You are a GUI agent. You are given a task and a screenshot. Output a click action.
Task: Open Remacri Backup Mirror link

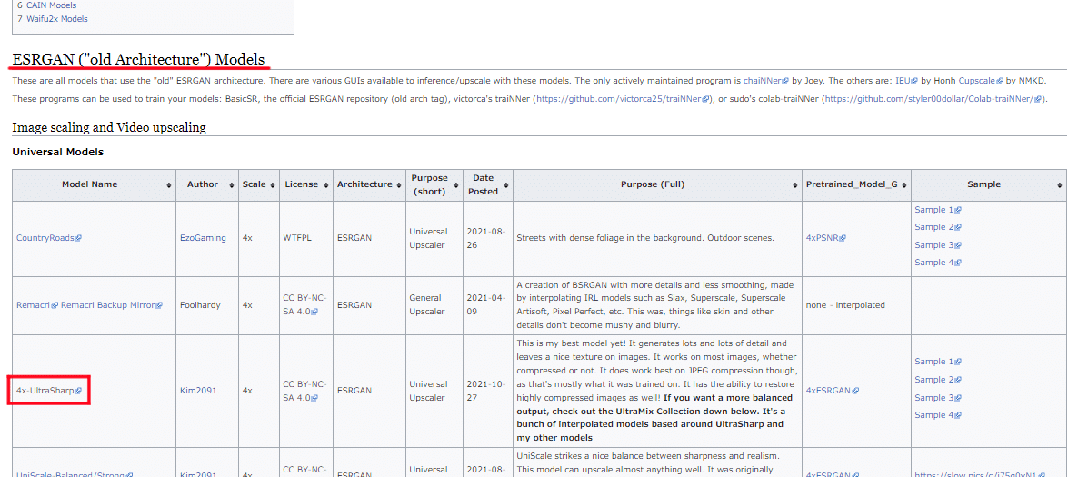pyautogui.click(x=112, y=305)
